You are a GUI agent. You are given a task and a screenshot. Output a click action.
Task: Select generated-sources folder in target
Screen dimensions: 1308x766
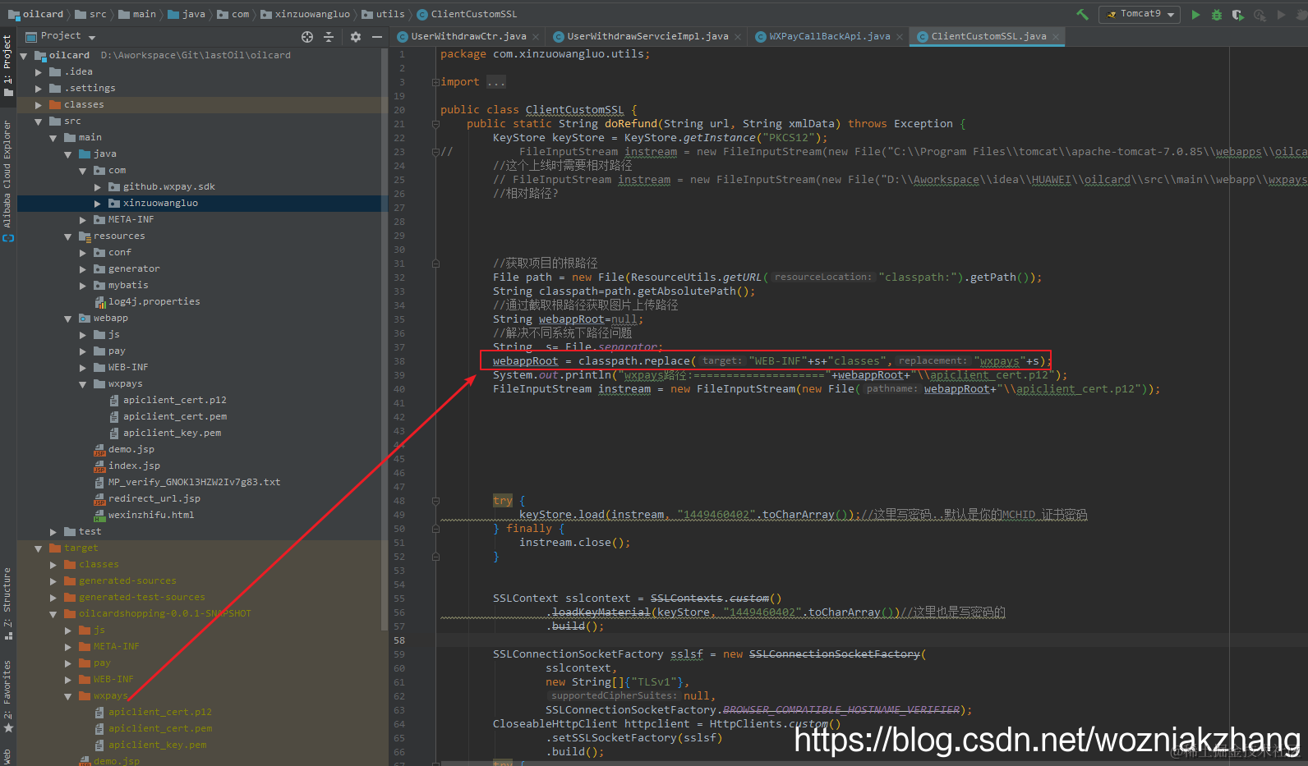127,580
